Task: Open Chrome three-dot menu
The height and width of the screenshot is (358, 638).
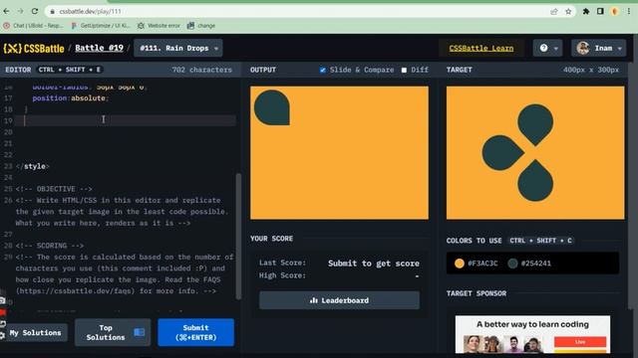Action: click(x=629, y=11)
